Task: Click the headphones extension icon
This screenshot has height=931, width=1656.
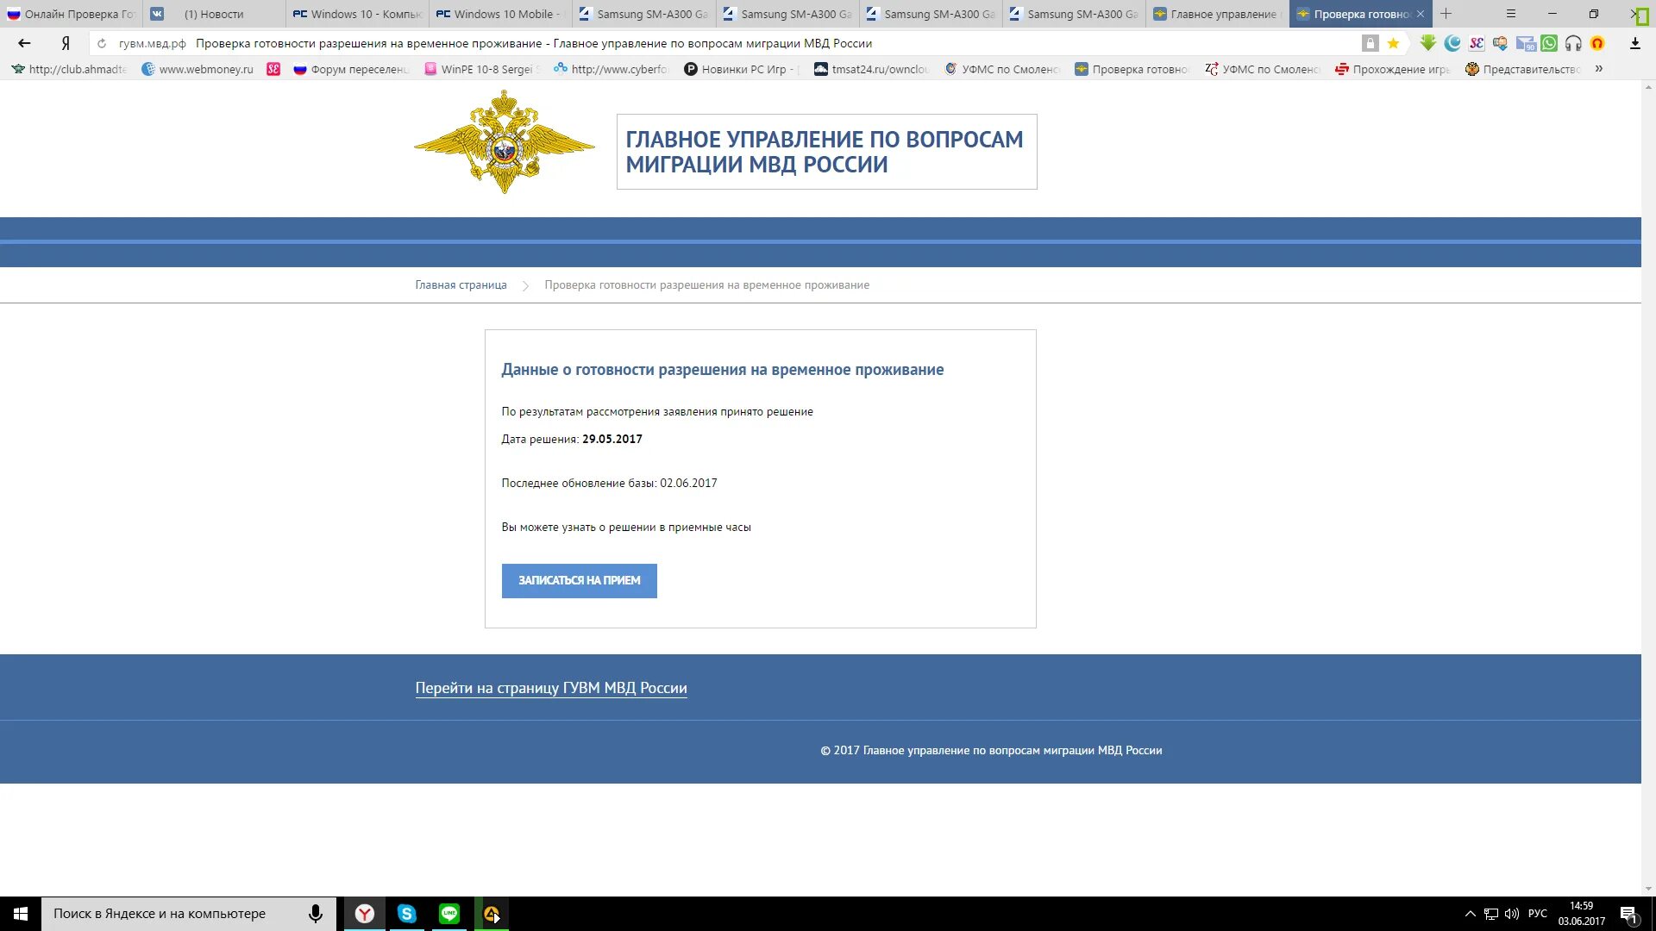Action: tap(1573, 43)
